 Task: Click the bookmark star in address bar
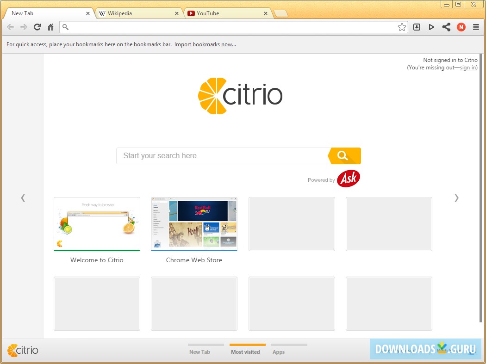pos(402,27)
